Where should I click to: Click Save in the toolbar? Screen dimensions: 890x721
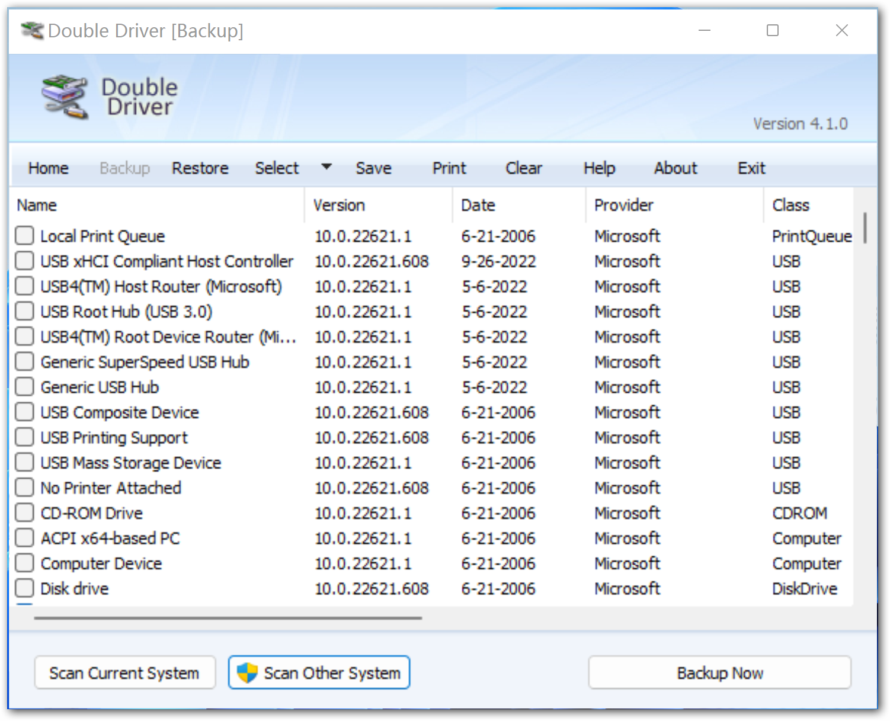click(373, 168)
